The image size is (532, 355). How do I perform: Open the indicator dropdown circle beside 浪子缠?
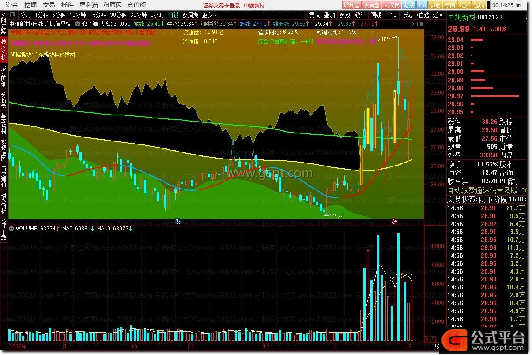[78, 24]
